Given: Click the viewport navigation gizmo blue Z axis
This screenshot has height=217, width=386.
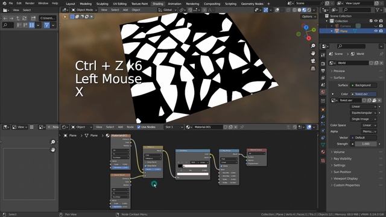Looking at the screenshot, I should [306, 27].
